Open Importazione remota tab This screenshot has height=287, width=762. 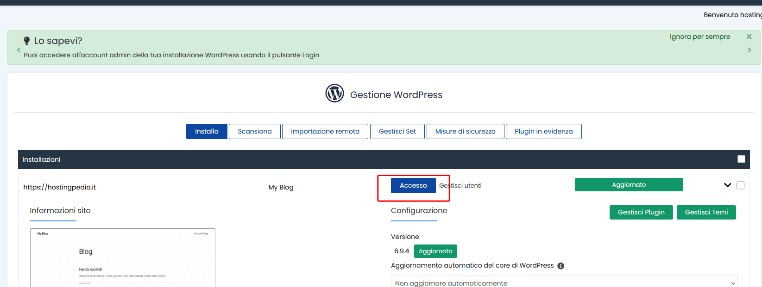point(325,131)
